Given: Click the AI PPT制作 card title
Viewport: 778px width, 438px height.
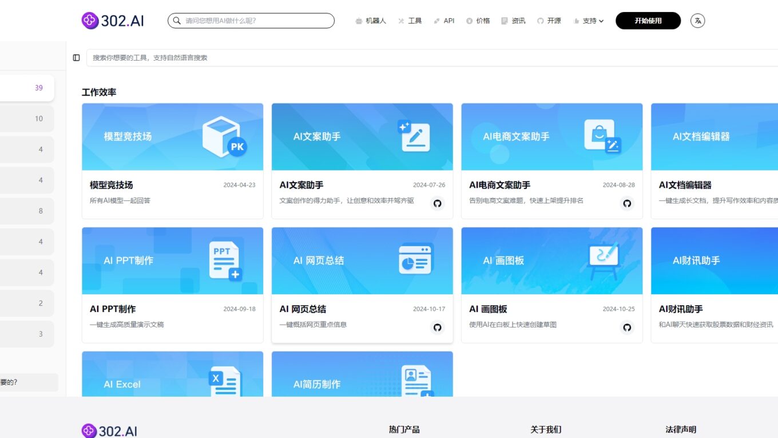Looking at the screenshot, I should [113, 309].
